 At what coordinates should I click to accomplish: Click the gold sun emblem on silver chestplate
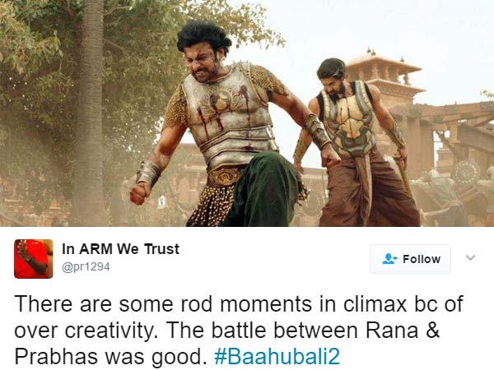221,101
